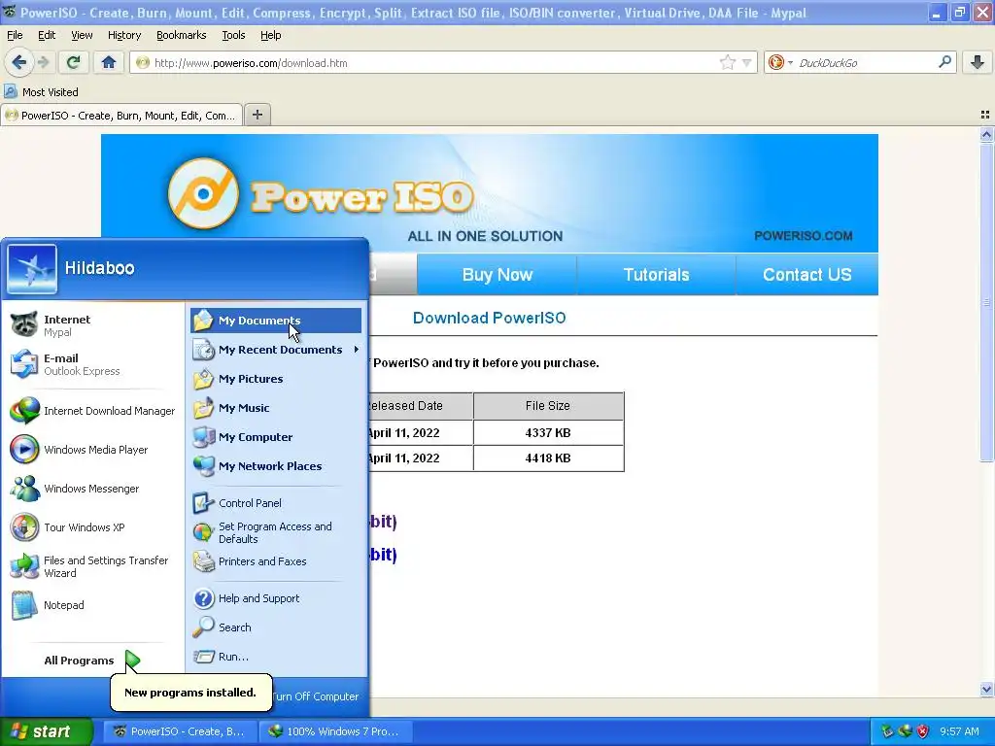995x746 pixels.
Task: Reload the page with the refresh icon
Action: 74,62
